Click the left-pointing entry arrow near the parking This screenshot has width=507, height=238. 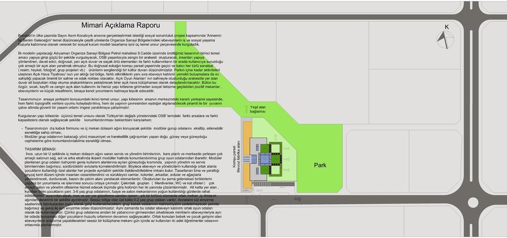(259, 190)
